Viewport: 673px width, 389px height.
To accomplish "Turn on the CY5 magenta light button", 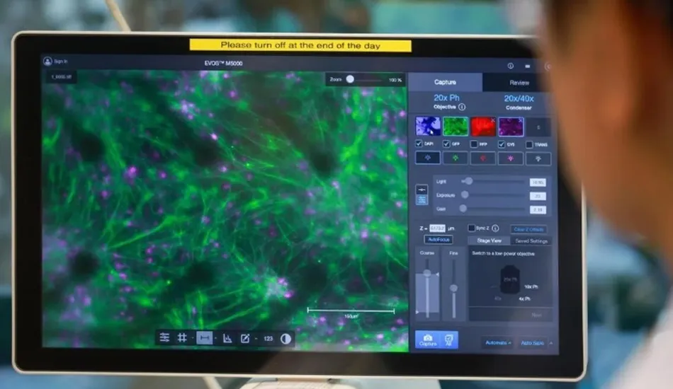I will tap(510, 158).
